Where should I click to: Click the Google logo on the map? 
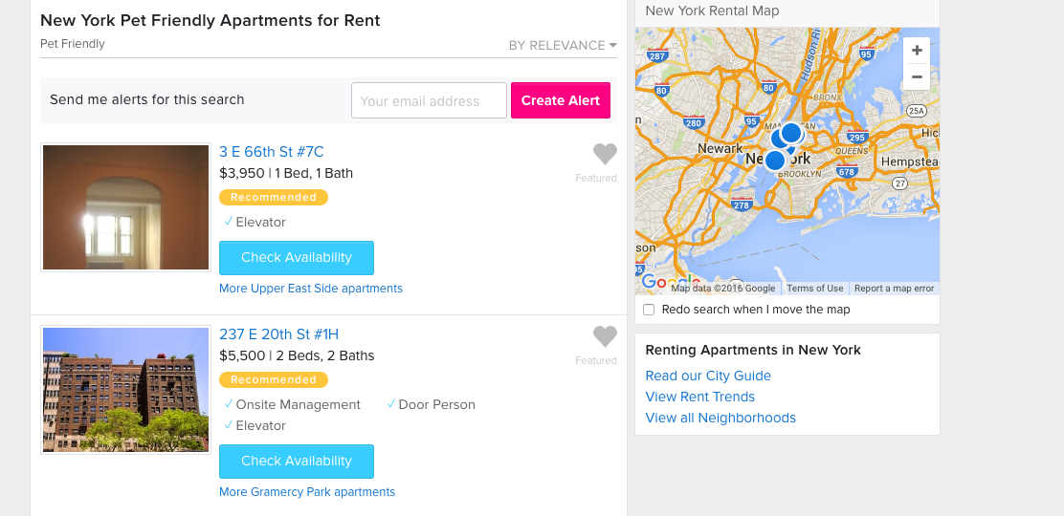tap(670, 282)
